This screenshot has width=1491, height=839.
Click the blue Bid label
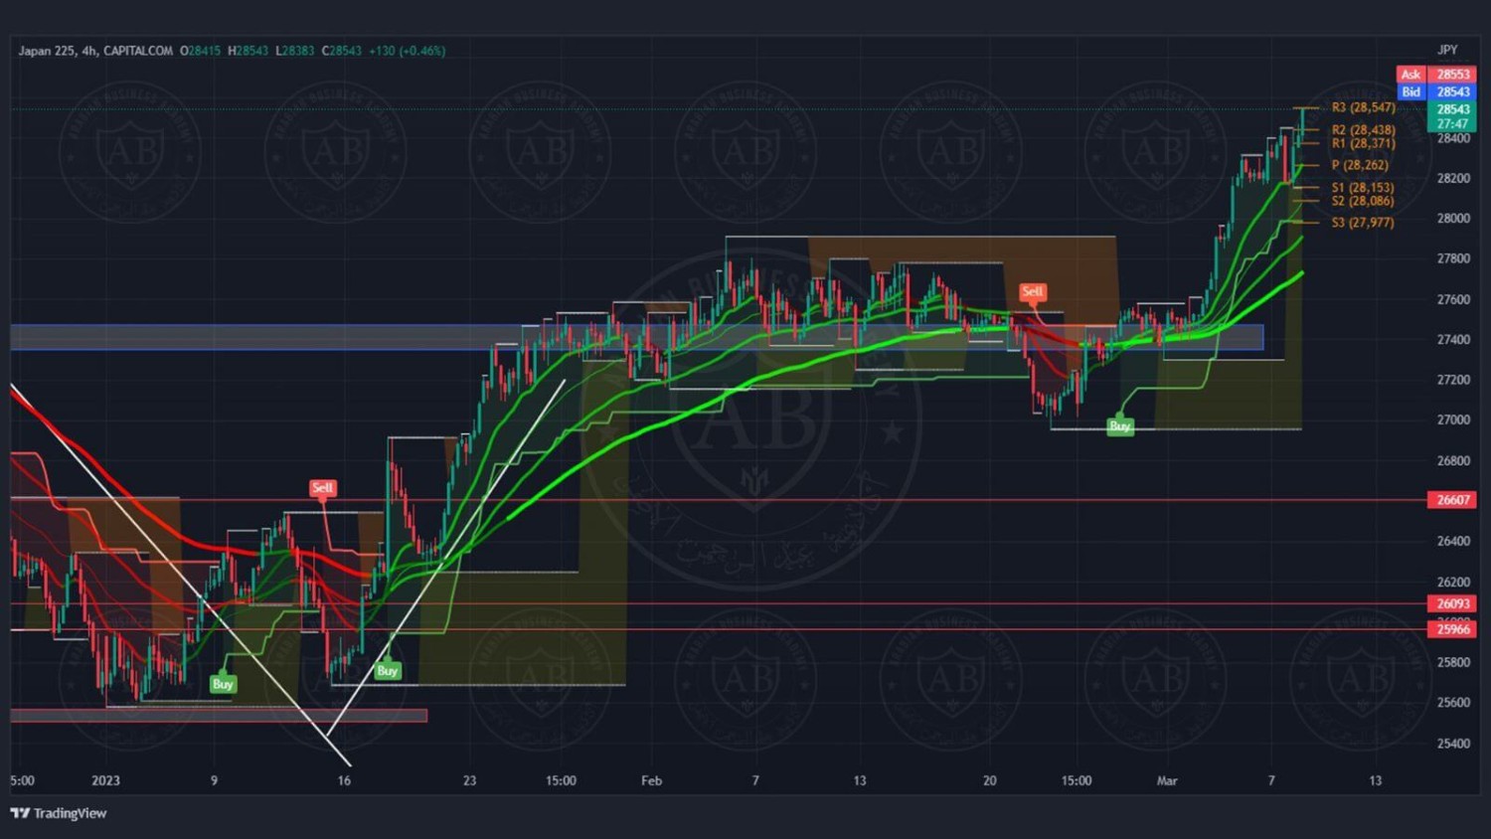click(1411, 91)
